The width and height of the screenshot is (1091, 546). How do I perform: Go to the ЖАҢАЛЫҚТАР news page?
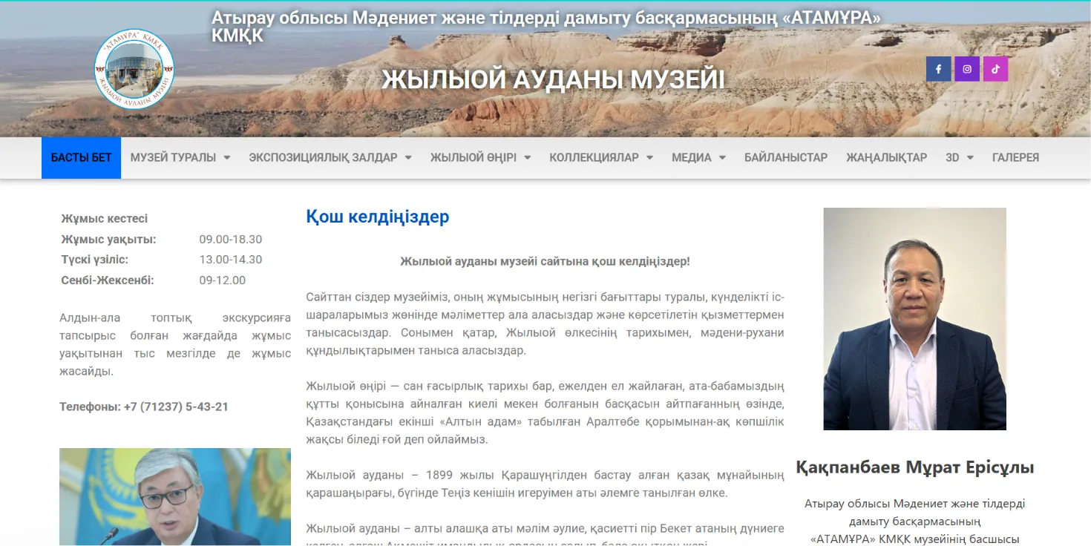coord(886,157)
